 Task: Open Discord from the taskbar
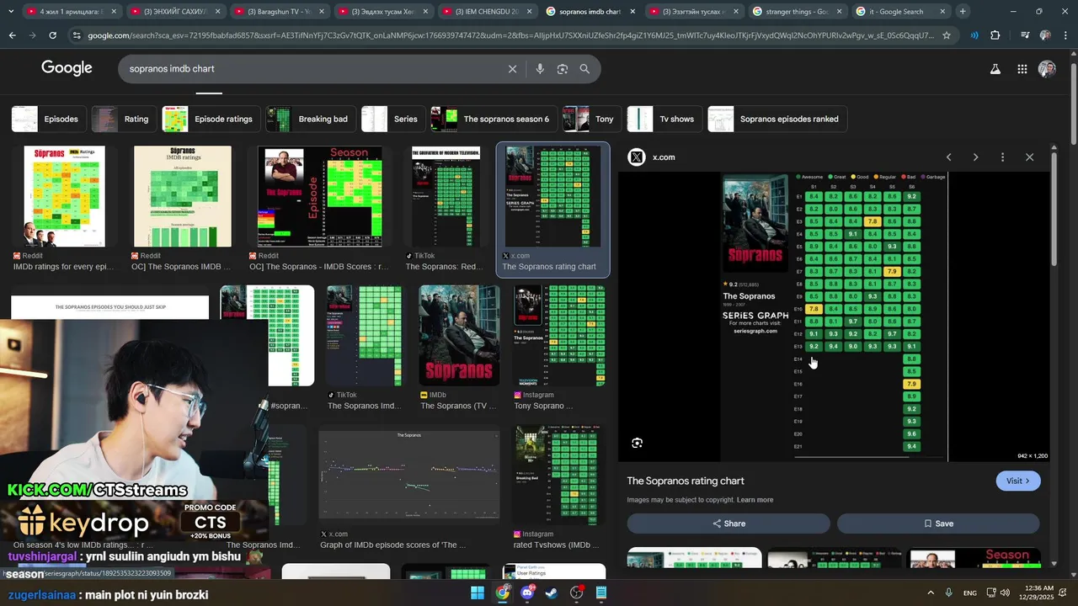coord(527,593)
